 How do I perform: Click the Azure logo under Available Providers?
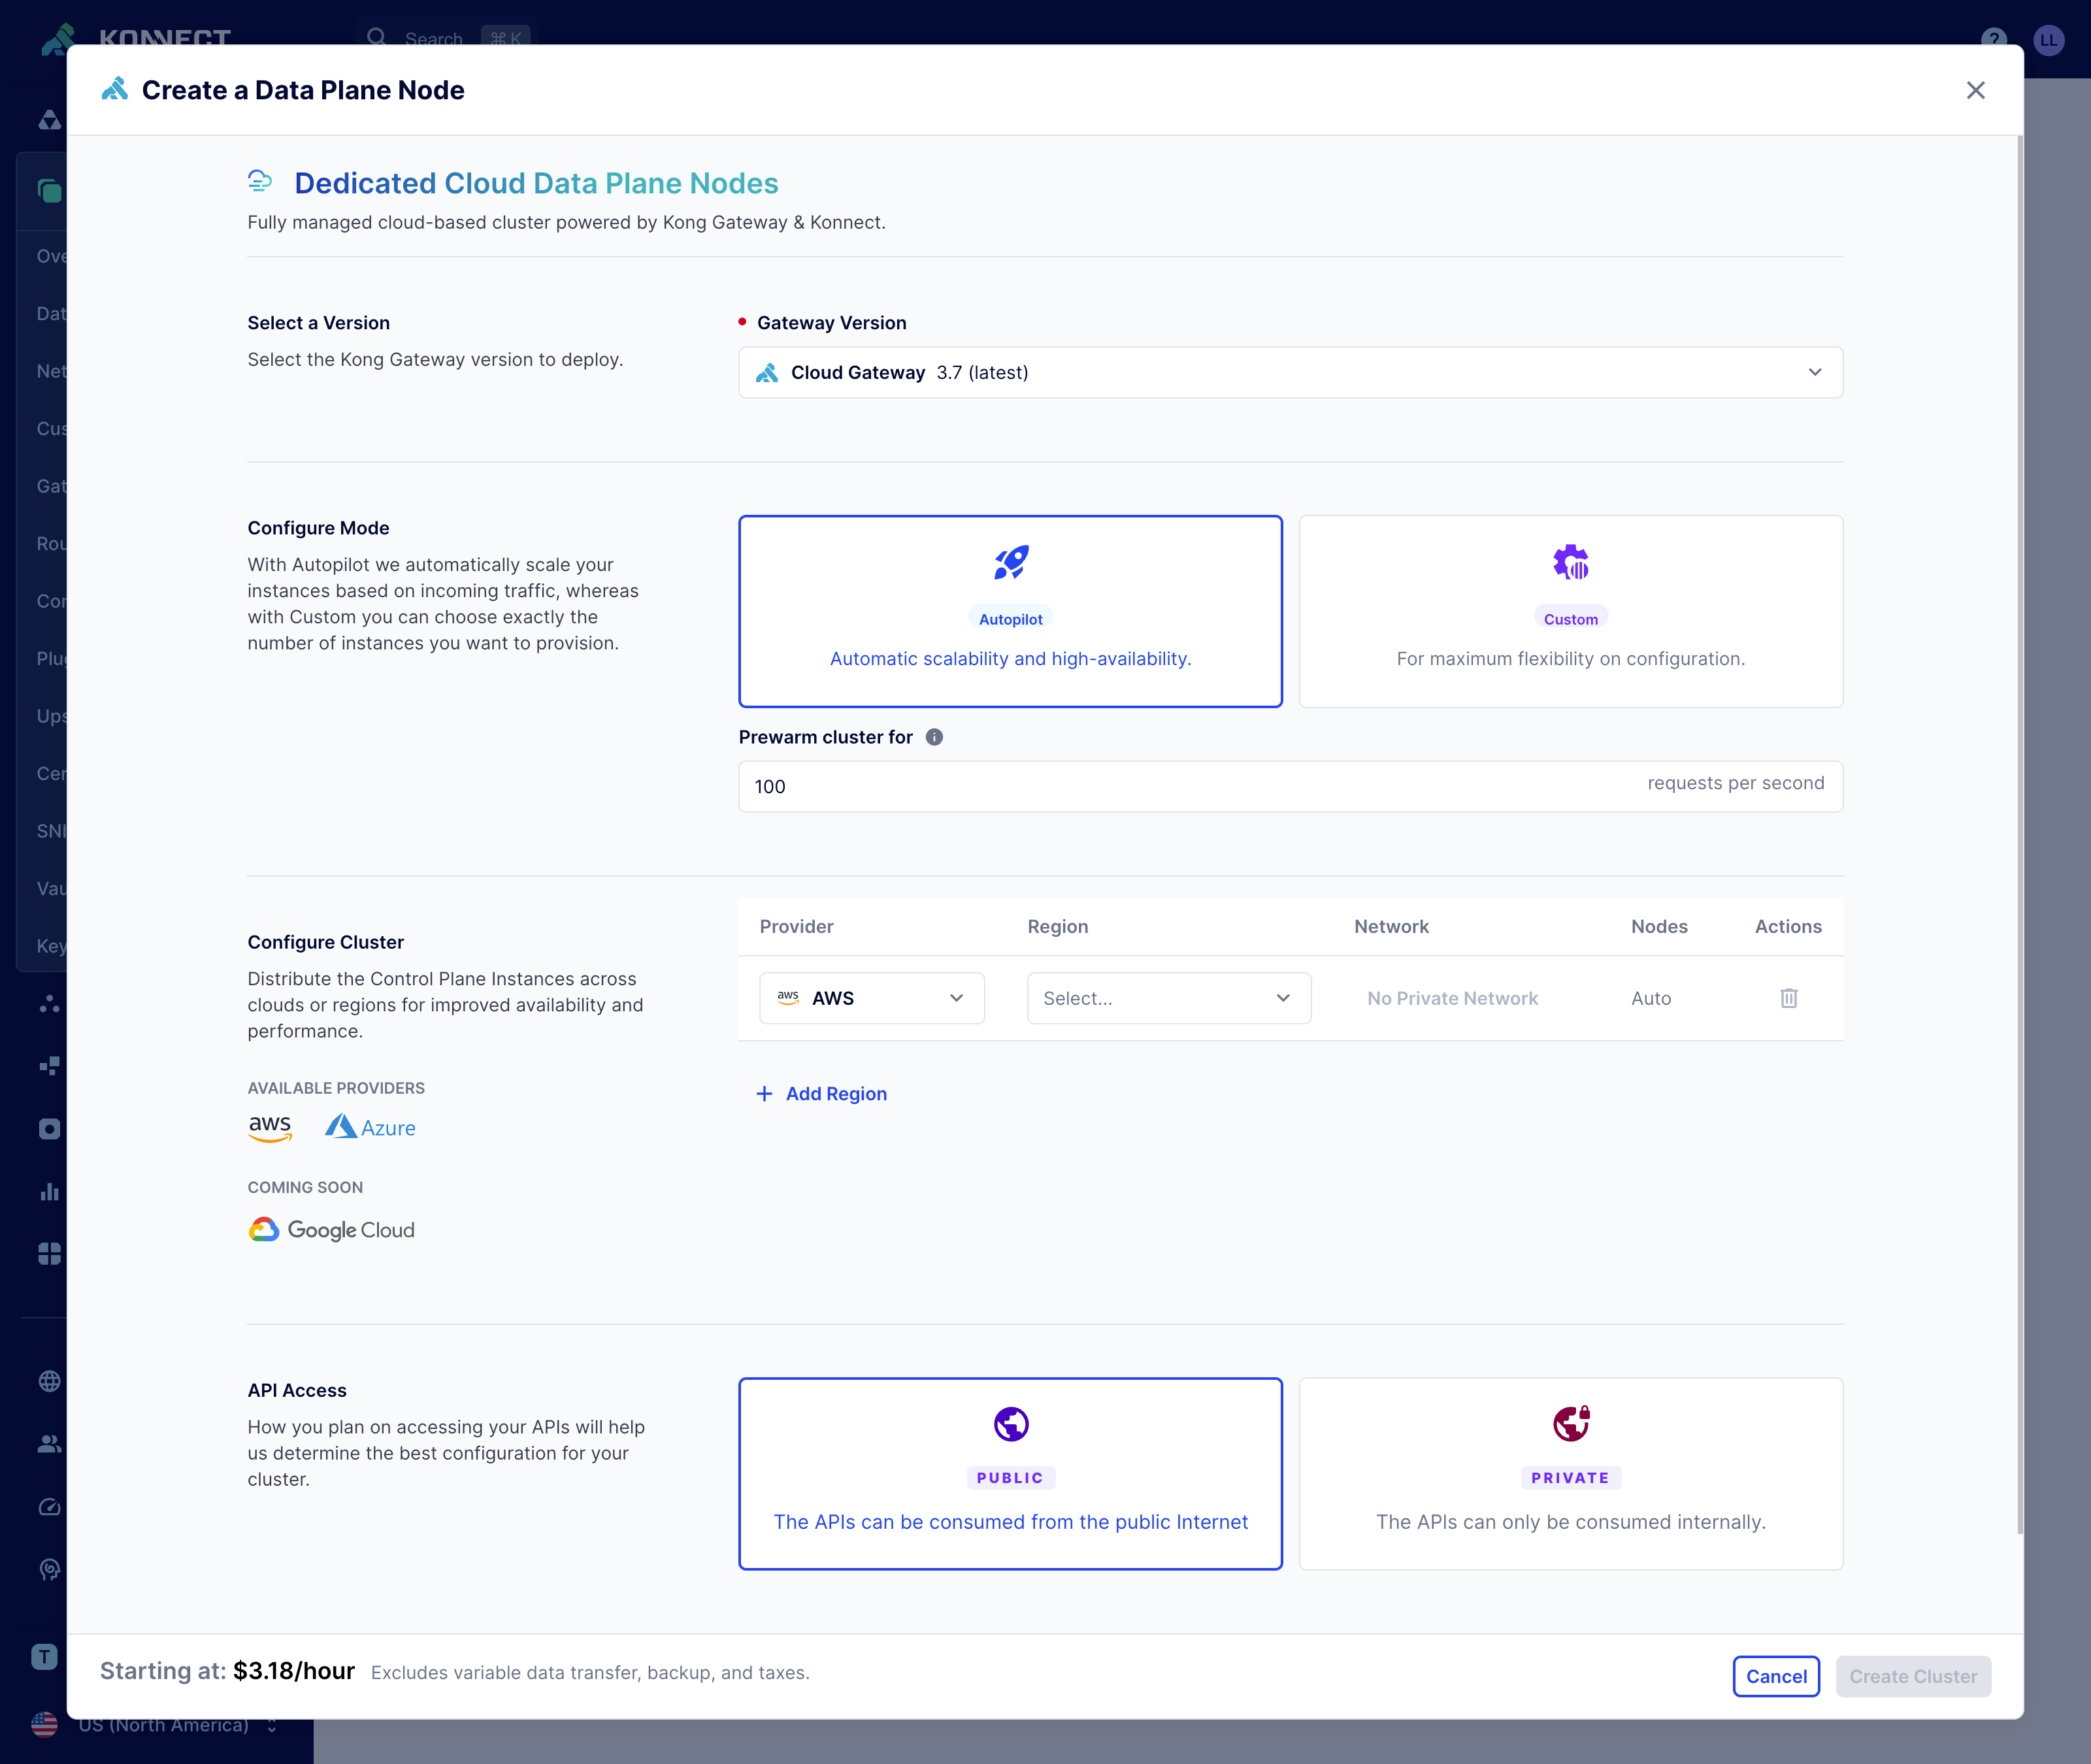click(x=370, y=1127)
